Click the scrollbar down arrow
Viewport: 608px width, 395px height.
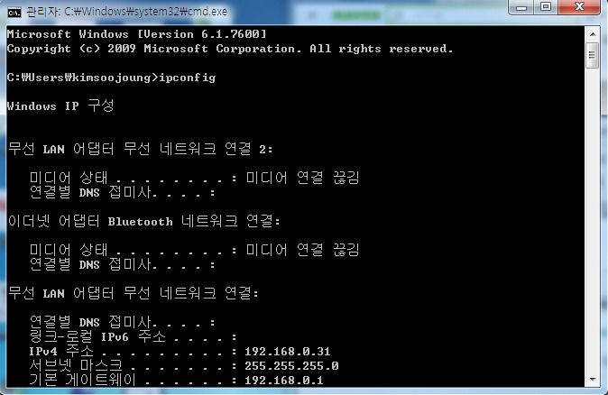pyautogui.click(x=593, y=379)
